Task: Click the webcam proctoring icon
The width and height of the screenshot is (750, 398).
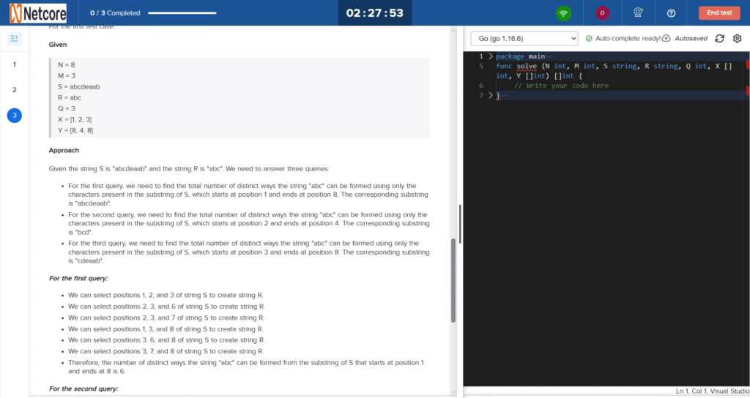Action: point(638,12)
